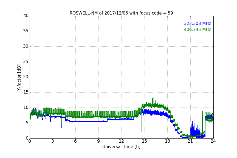Screen dimensions: 237x158
Task: Click the x-axis tick value '12'
Action: [x=121, y=141]
